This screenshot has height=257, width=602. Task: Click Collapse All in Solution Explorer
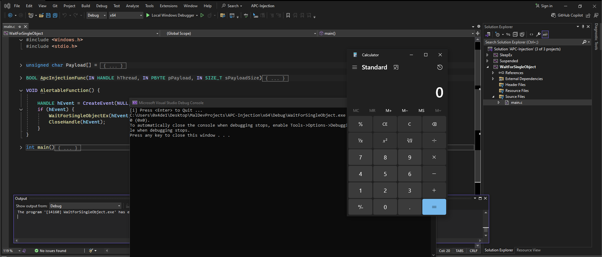(515, 34)
